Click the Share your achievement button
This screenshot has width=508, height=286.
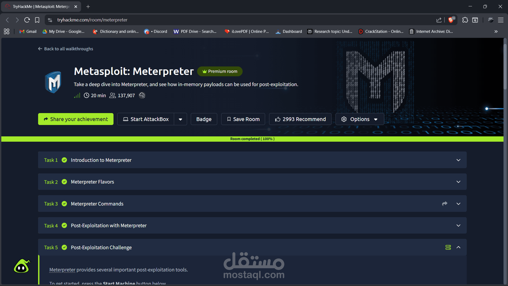pyautogui.click(x=76, y=119)
